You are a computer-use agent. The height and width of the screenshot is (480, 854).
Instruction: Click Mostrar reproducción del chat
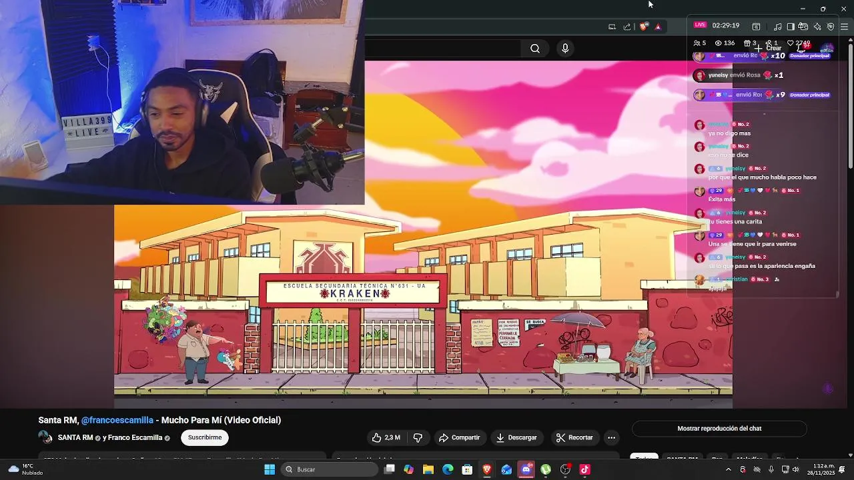[x=719, y=429]
